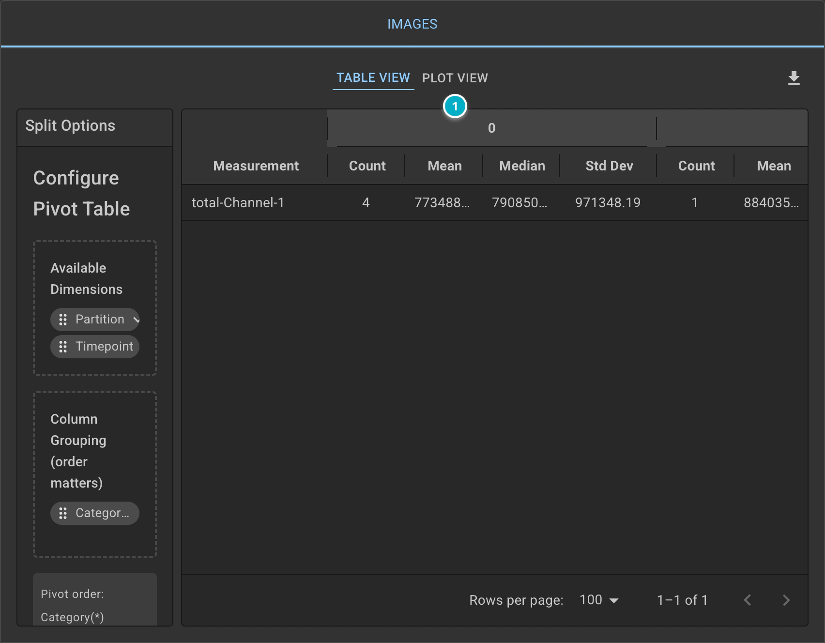Screen dimensions: 825x643
Task: Click the drag handle on Partition chip
Action: [63, 320]
